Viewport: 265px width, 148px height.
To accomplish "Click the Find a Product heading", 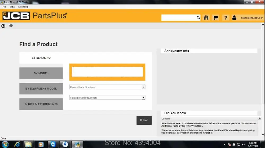I will click(38, 44).
